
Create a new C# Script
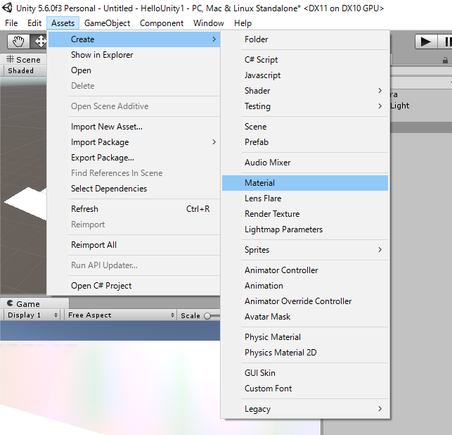pos(305,60)
